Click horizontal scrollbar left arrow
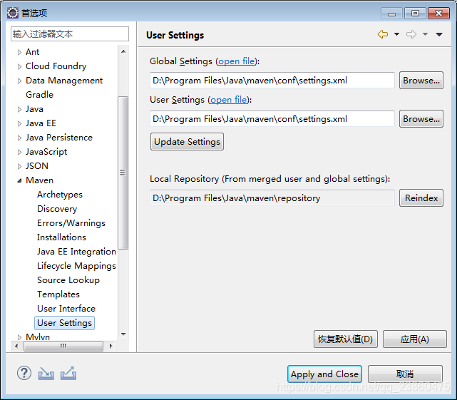Image resolution: width=457 pixels, height=400 pixels. (x=16, y=346)
